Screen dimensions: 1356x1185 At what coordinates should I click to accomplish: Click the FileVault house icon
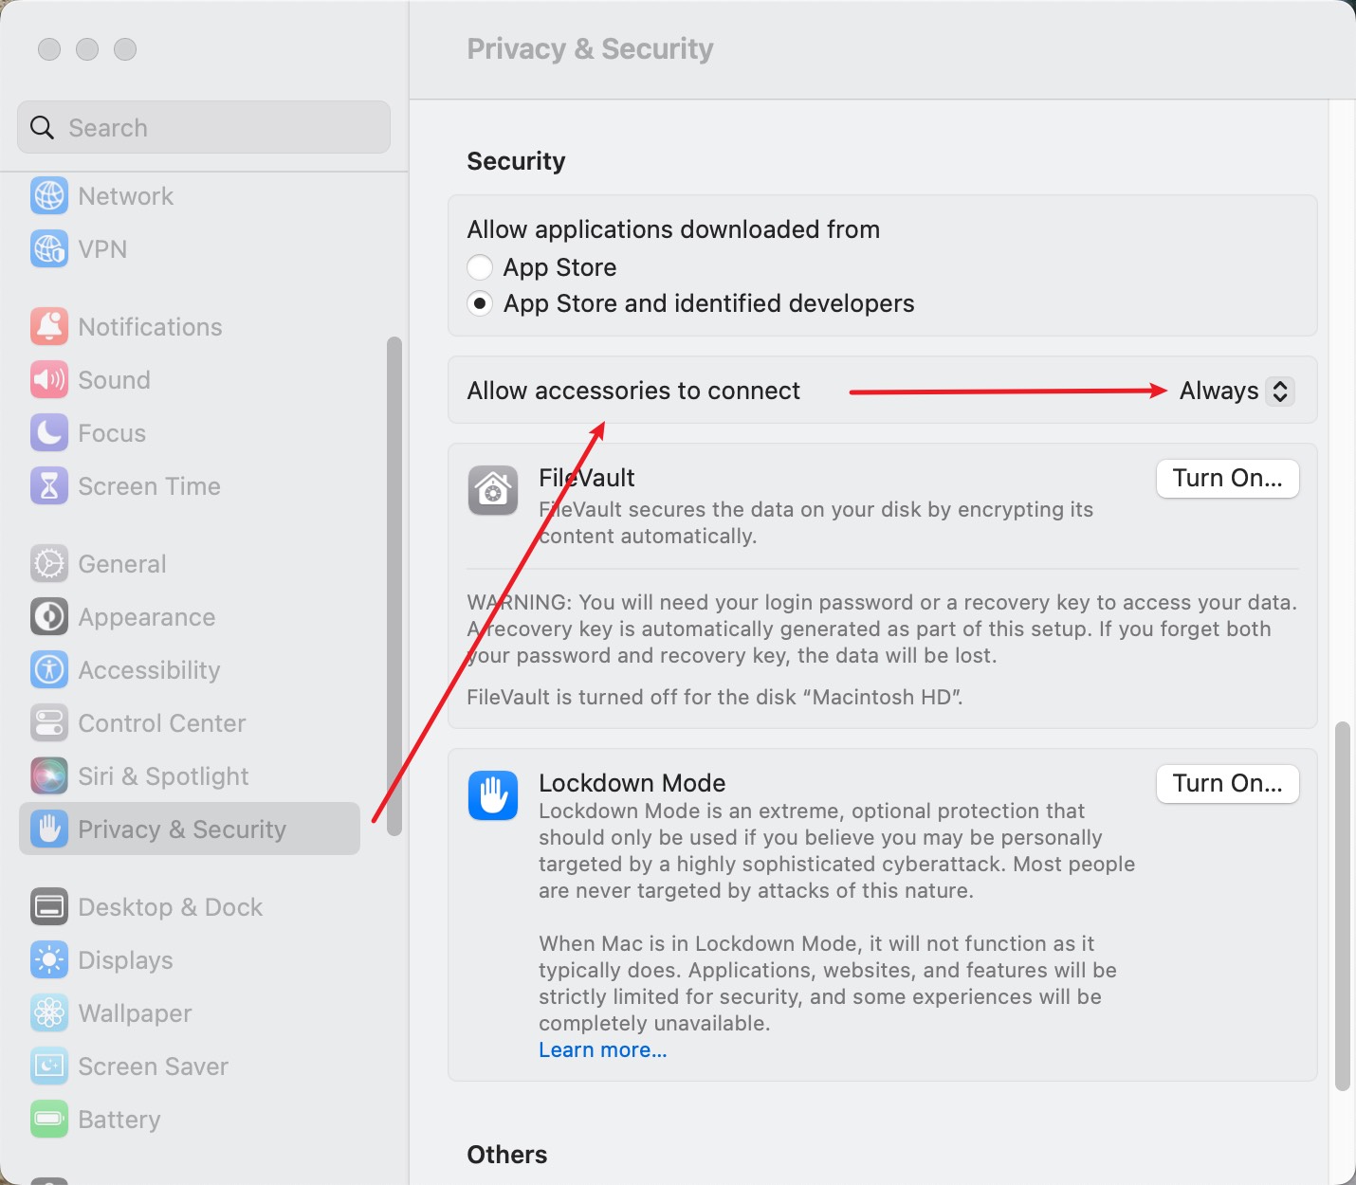pyautogui.click(x=493, y=490)
